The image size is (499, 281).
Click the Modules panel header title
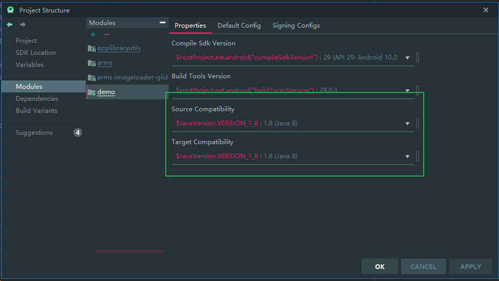(102, 23)
